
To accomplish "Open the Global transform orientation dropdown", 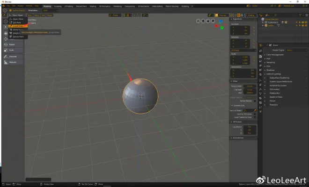I will coord(115,15).
